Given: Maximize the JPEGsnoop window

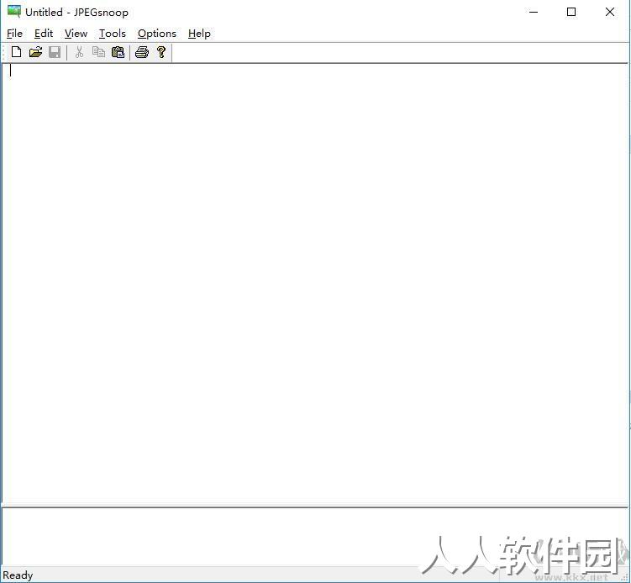Looking at the screenshot, I should pos(571,12).
